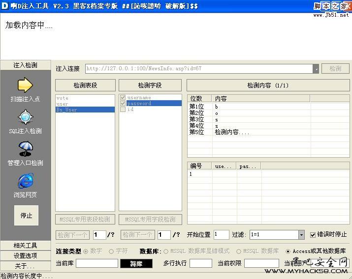The height and width of the screenshot is (279, 352).
Task: Select the 第3位 row
Action: pyautogui.click(x=268, y=119)
